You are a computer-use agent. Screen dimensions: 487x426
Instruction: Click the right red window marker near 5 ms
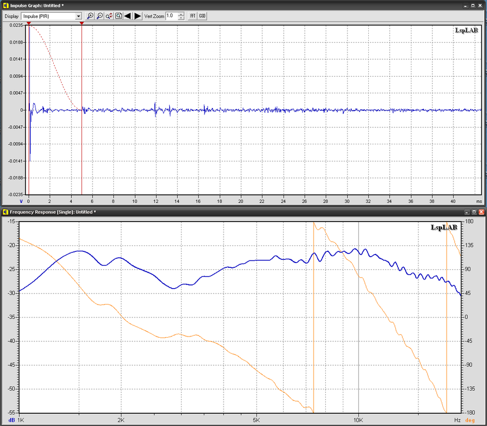point(81,23)
